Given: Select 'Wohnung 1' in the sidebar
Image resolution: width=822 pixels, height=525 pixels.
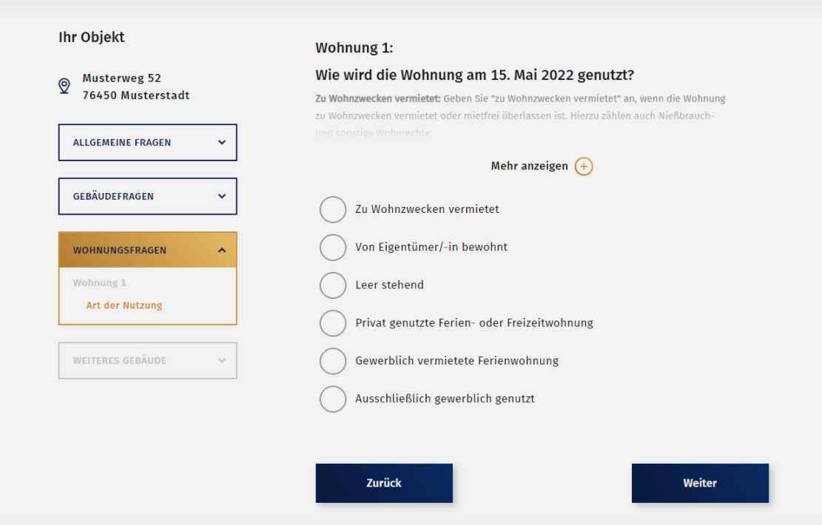Looking at the screenshot, I should 100,283.
